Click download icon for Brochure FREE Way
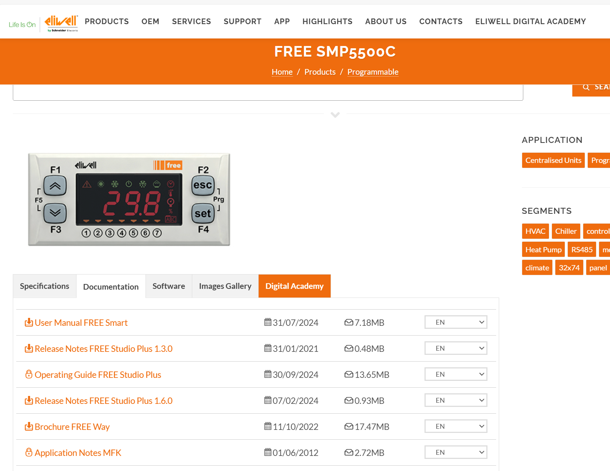Viewport: 610px width, 471px height. coord(29,427)
